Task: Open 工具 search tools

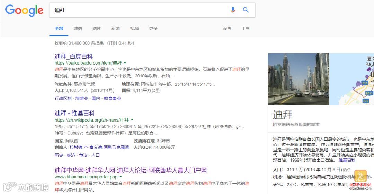Action: point(246,29)
